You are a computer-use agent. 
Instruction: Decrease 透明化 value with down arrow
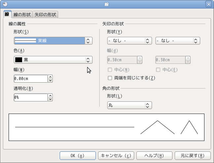coord(50,99)
